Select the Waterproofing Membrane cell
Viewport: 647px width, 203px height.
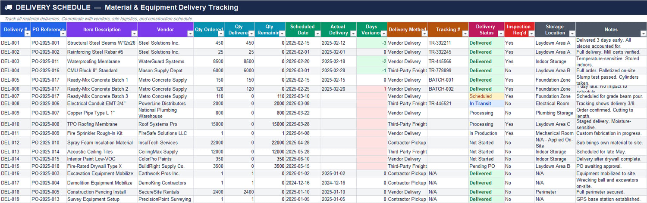(102, 62)
